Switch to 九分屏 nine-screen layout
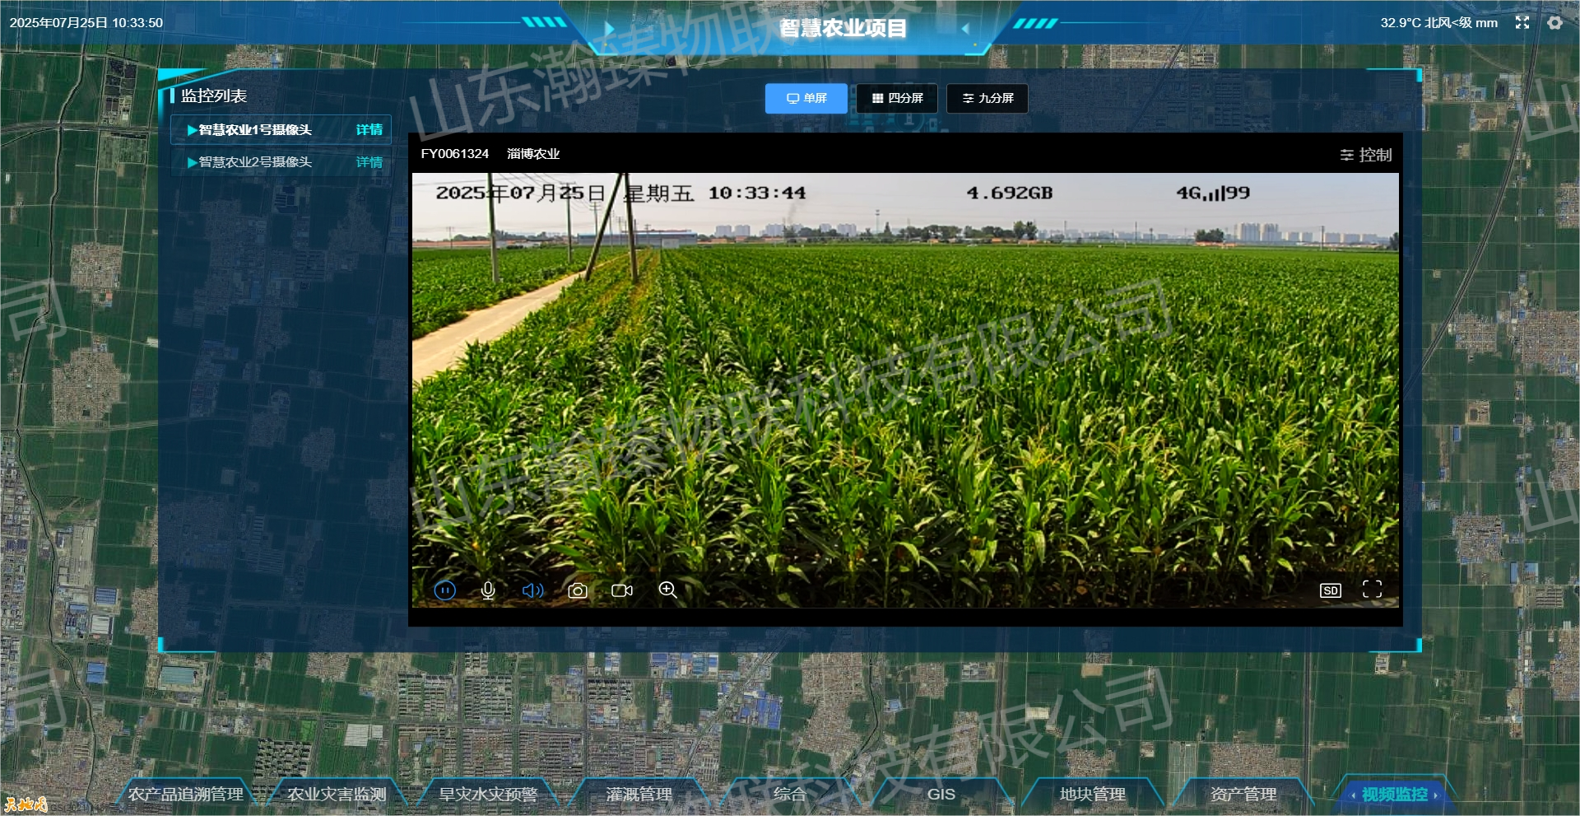 click(987, 98)
